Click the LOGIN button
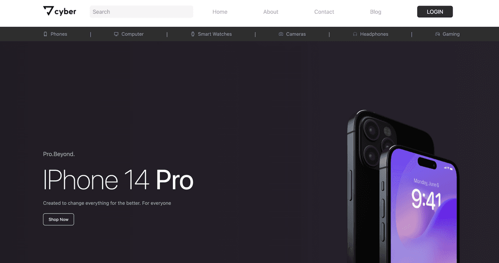Viewport: 499px width, 263px height. [x=435, y=12]
